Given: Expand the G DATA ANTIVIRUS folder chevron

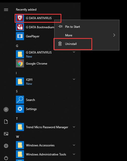Looking at the screenshot, I should tap(74, 52).
